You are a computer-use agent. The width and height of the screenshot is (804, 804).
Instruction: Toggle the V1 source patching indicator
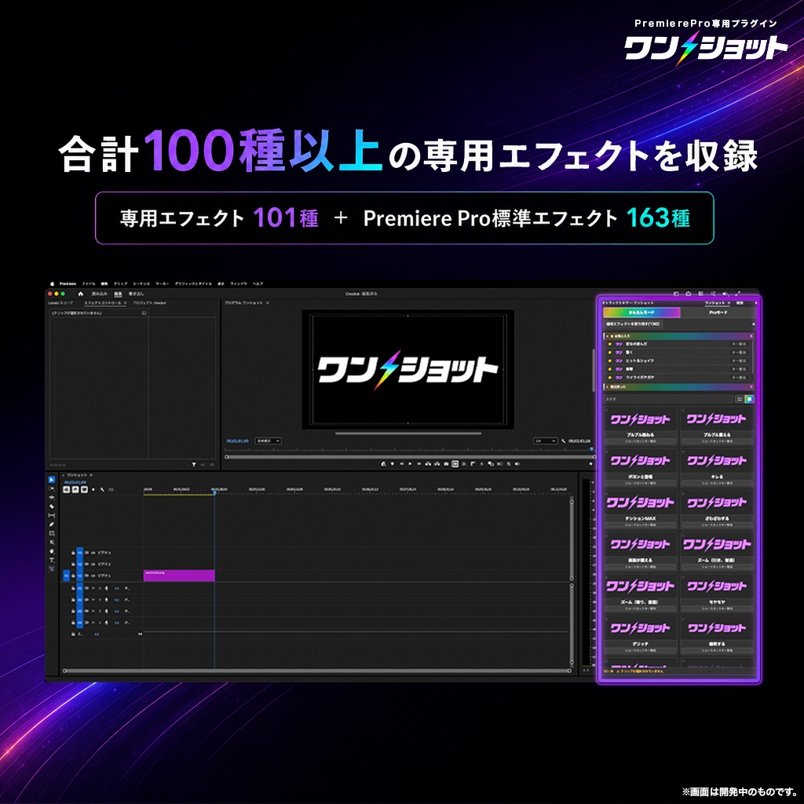tap(66, 576)
